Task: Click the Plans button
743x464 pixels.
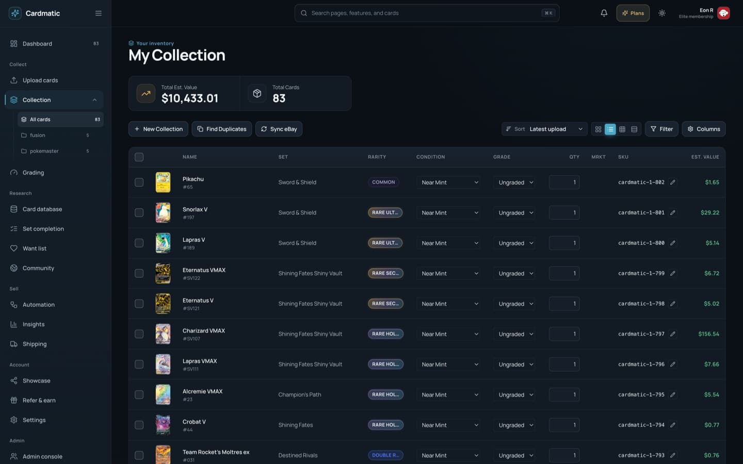Action: pyautogui.click(x=633, y=13)
